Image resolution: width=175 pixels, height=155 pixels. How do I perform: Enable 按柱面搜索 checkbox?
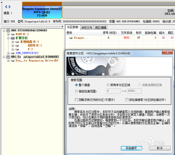pos(127,100)
